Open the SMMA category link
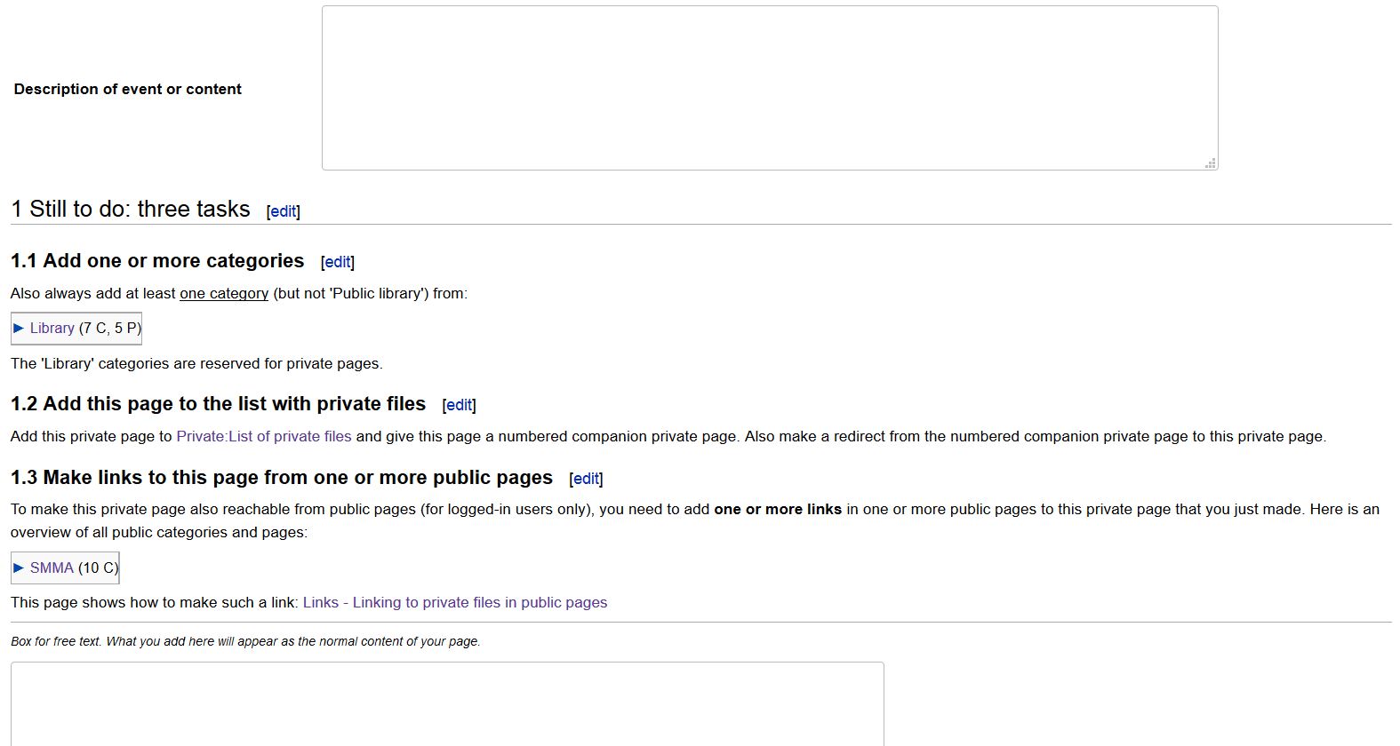This screenshot has width=1400, height=746. (x=52, y=568)
